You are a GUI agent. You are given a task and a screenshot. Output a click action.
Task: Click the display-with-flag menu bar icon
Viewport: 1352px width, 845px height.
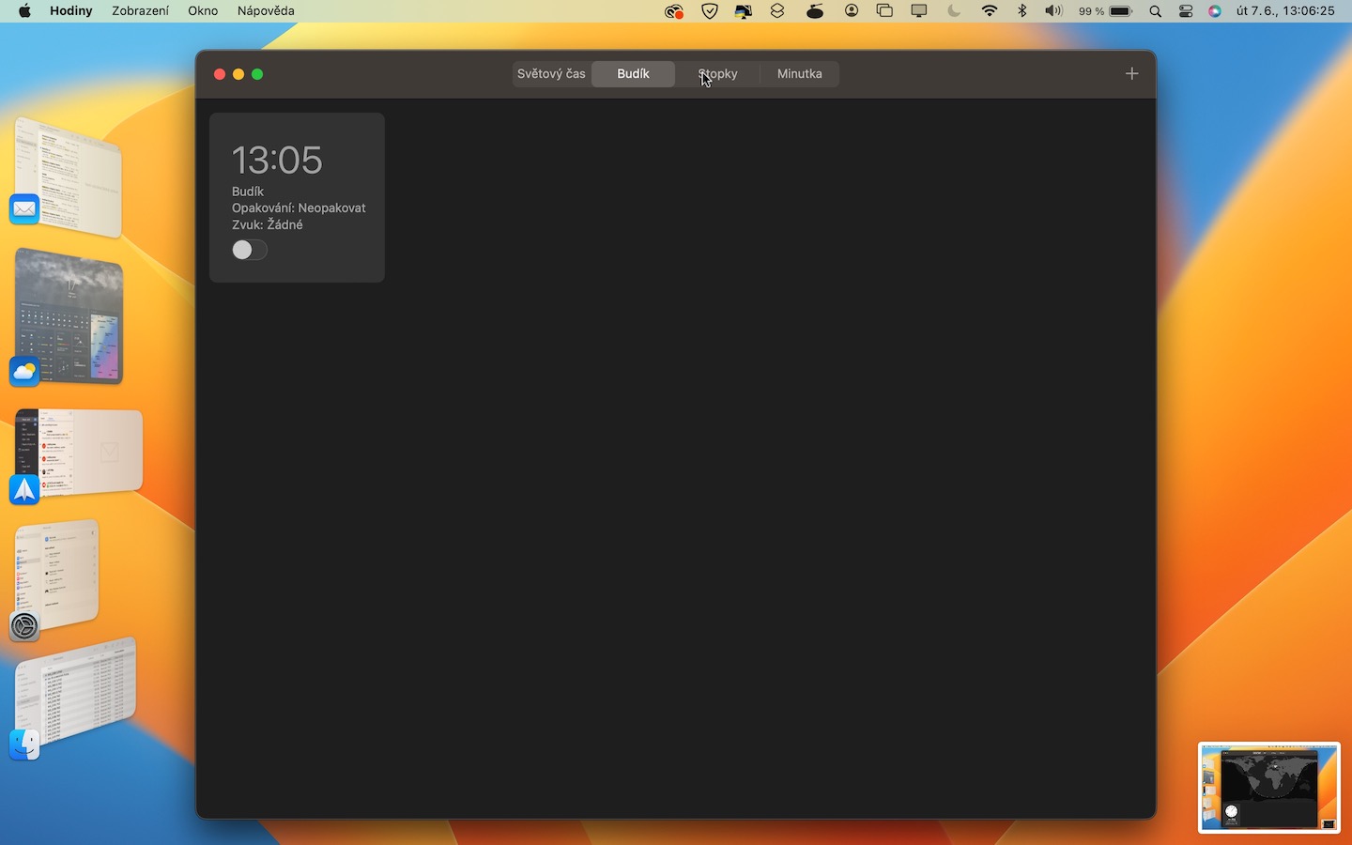pos(743,11)
